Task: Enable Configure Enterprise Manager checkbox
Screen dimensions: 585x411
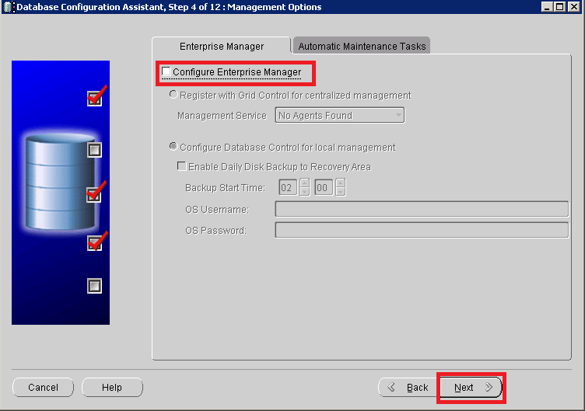Action: [x=166, y=71]
